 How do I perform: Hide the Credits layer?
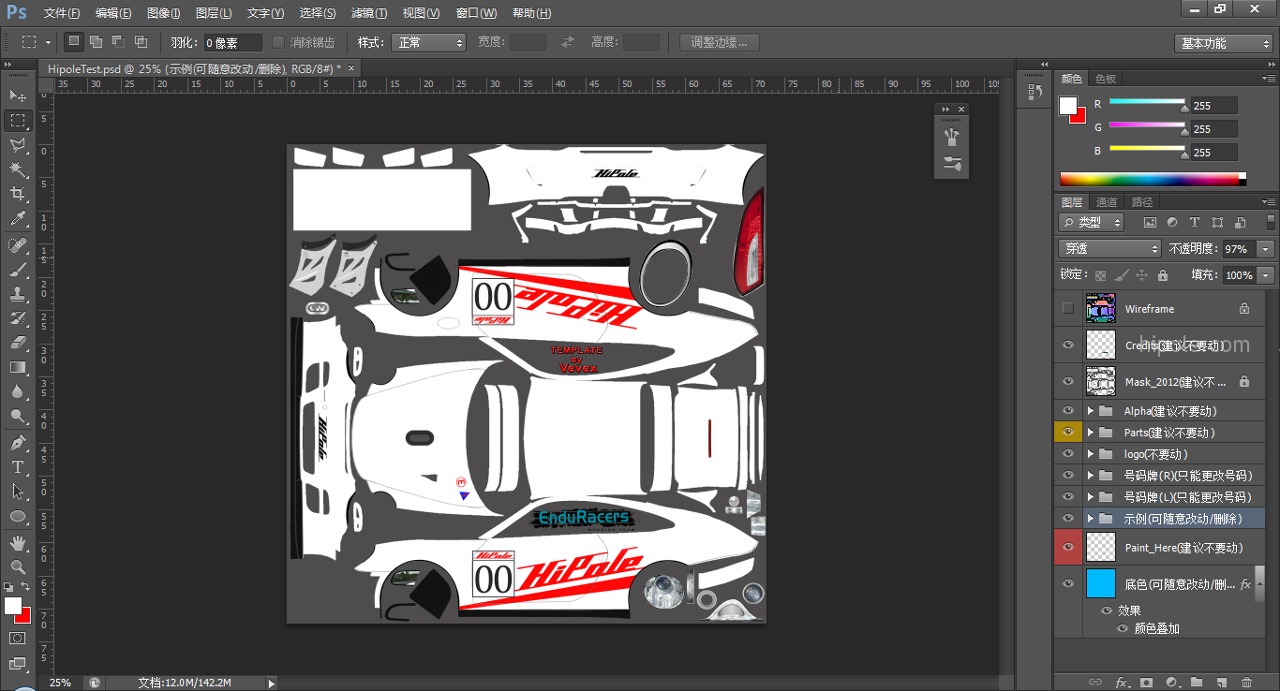(x=1067, y=345)
